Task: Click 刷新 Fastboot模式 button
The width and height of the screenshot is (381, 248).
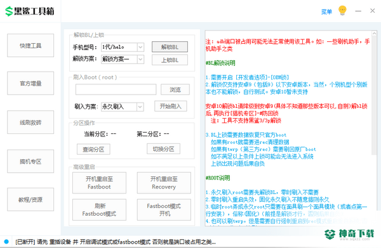Action: coord(99,210)
